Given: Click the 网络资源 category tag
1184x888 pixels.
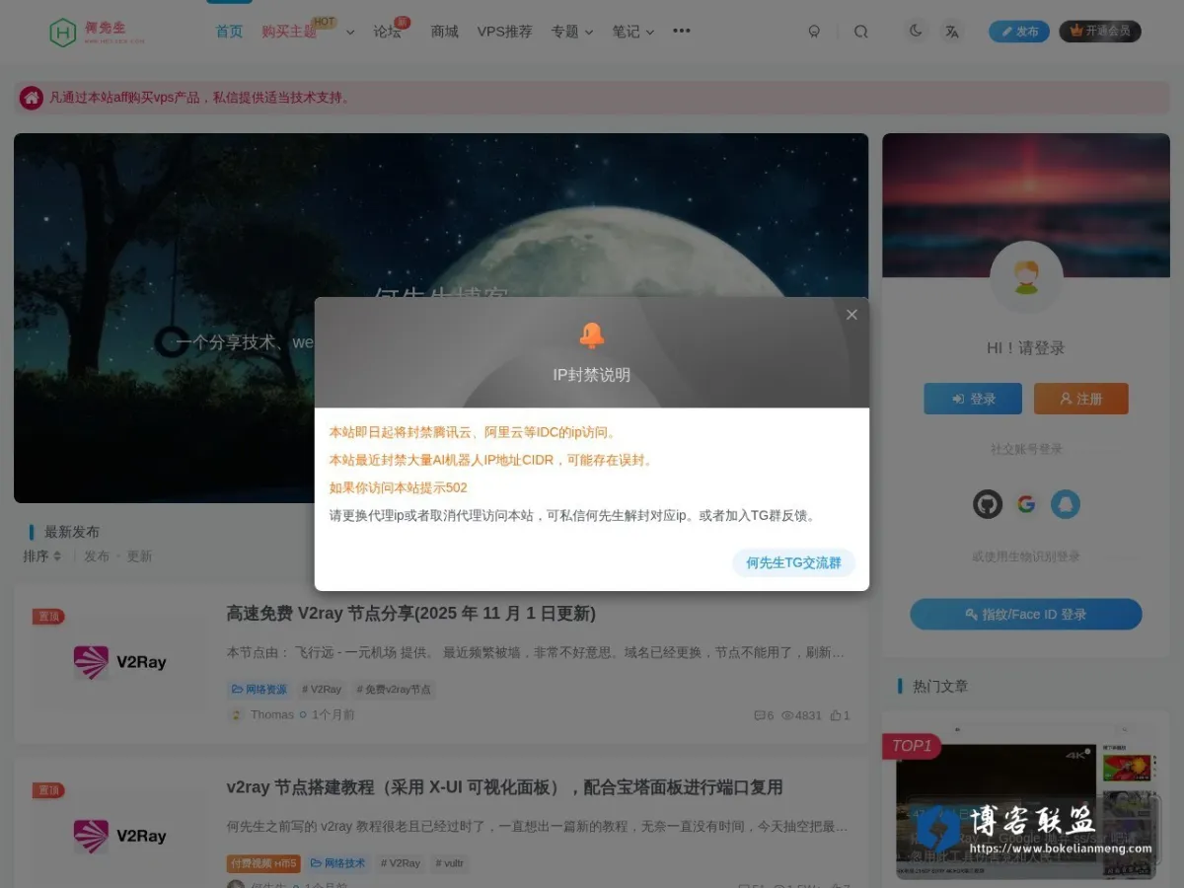Looking at the screenshot, I should [x=259, y=689].
